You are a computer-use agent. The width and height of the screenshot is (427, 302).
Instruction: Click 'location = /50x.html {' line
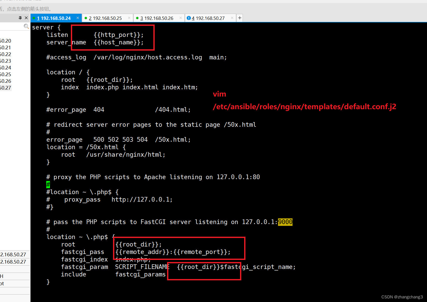[x=86, y=147]
